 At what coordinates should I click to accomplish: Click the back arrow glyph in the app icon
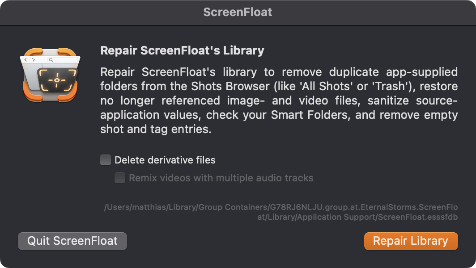(x=26, y=60)
